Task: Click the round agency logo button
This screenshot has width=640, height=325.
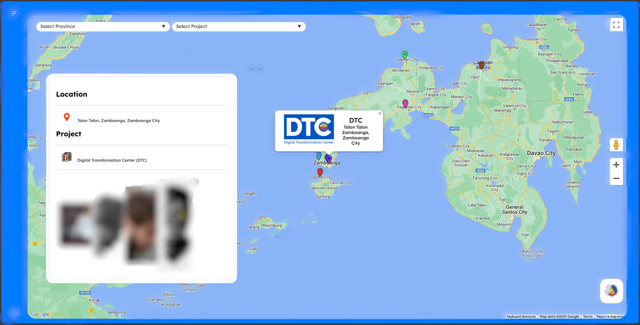Action: 612,291
